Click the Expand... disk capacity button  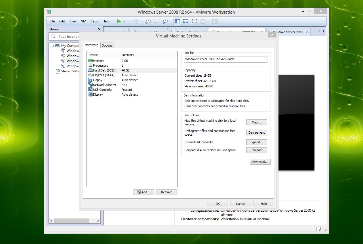pyautogui.click(x=257, y=142)
